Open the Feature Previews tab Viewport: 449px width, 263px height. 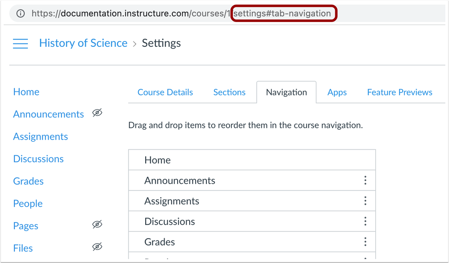pyautogui.click(x=400, y=92)
